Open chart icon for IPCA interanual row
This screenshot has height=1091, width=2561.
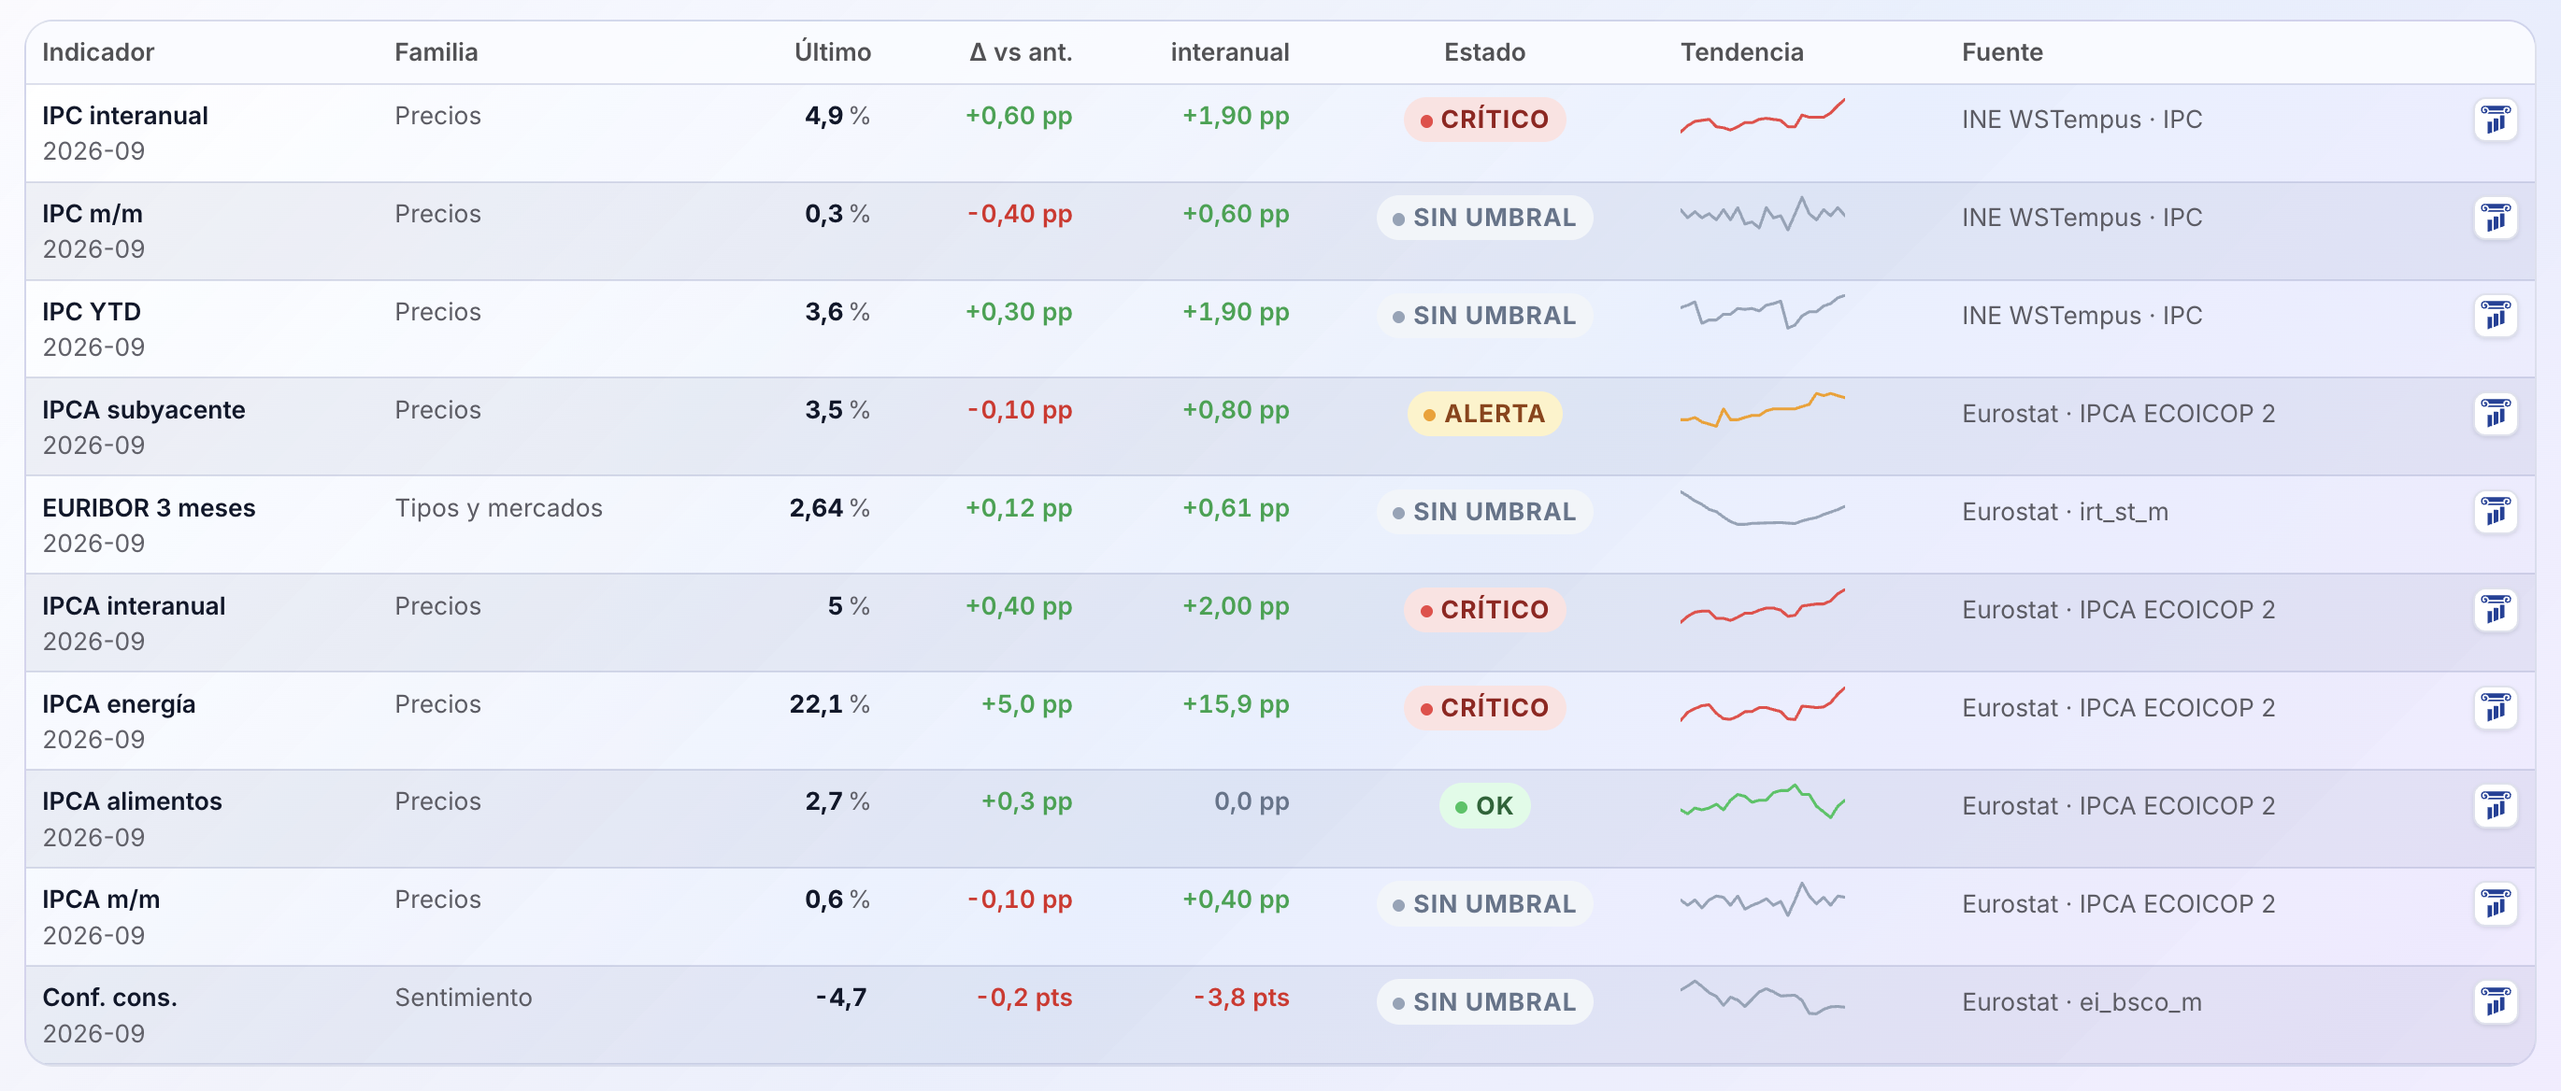[2495, 610]
